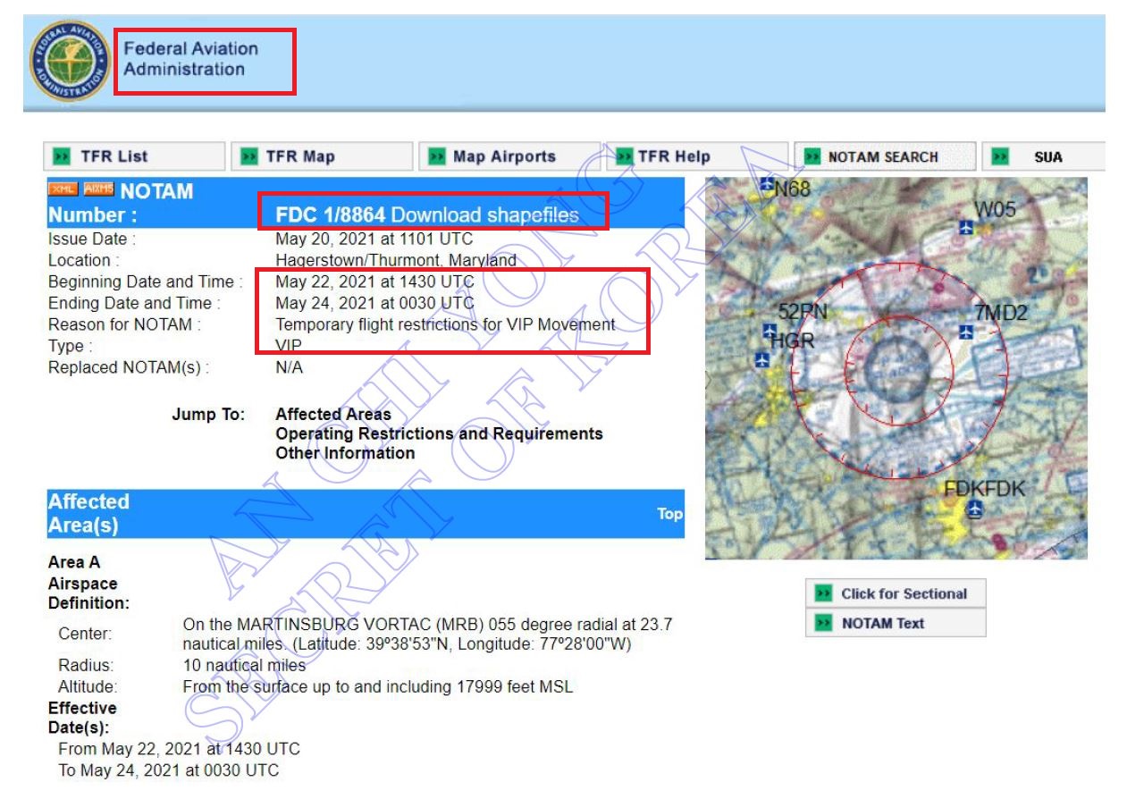Open the SUA tab

pyautogui.click(x=1044, y=156)
